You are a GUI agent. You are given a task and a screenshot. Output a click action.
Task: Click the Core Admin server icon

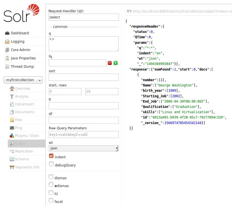(7, 50)
